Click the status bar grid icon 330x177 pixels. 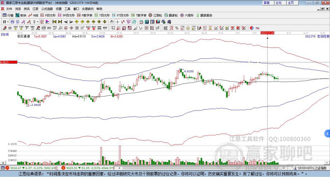[x=3, y=168]
